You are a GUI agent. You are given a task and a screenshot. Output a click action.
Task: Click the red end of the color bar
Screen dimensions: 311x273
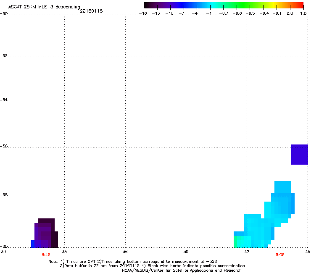coord(300,5)
